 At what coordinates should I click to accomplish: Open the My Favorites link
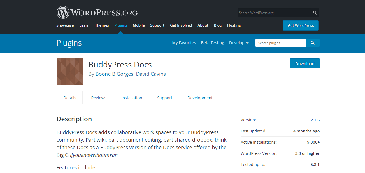tap(184, 43)
